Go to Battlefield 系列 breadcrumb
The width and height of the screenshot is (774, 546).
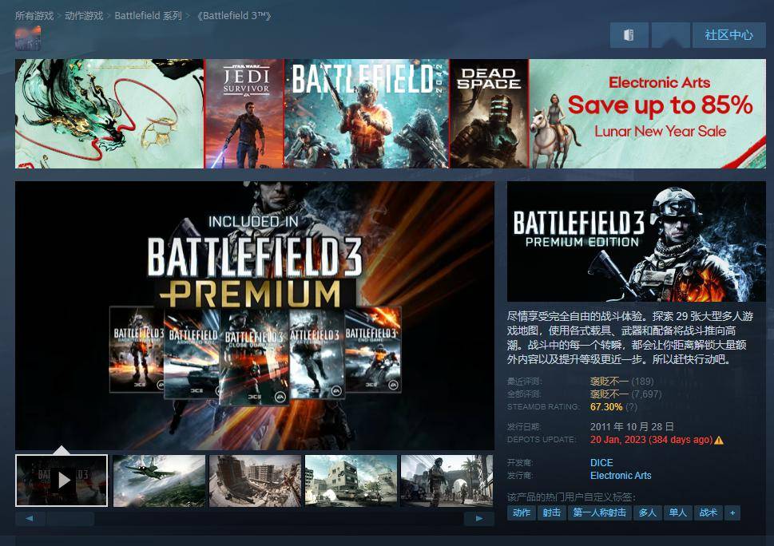148,16
